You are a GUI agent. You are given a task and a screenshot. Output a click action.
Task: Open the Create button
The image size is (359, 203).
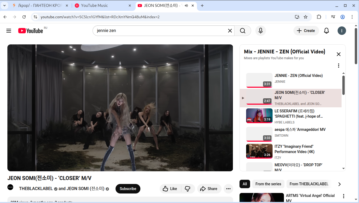pos(306,31)
